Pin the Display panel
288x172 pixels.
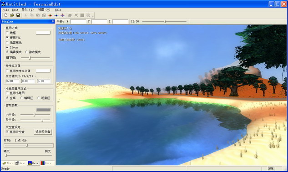click(x=53, y=21)
